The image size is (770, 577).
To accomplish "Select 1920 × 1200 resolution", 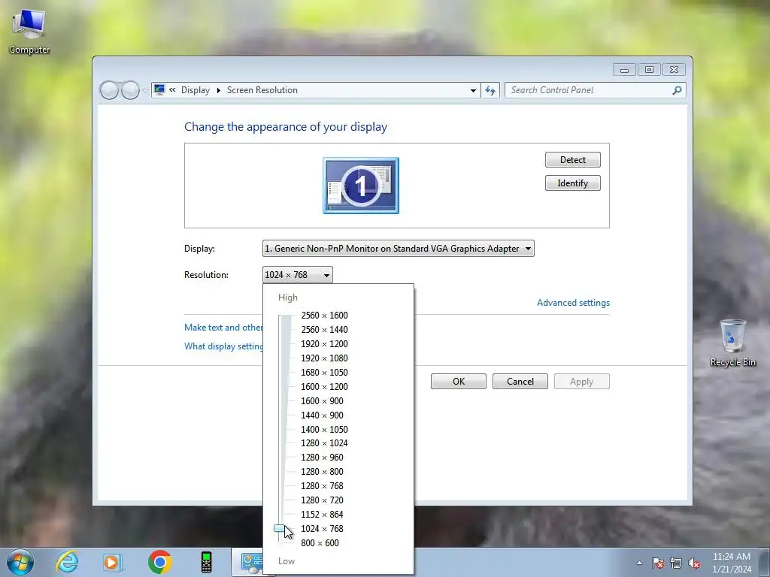I will [x=324, y=344].
